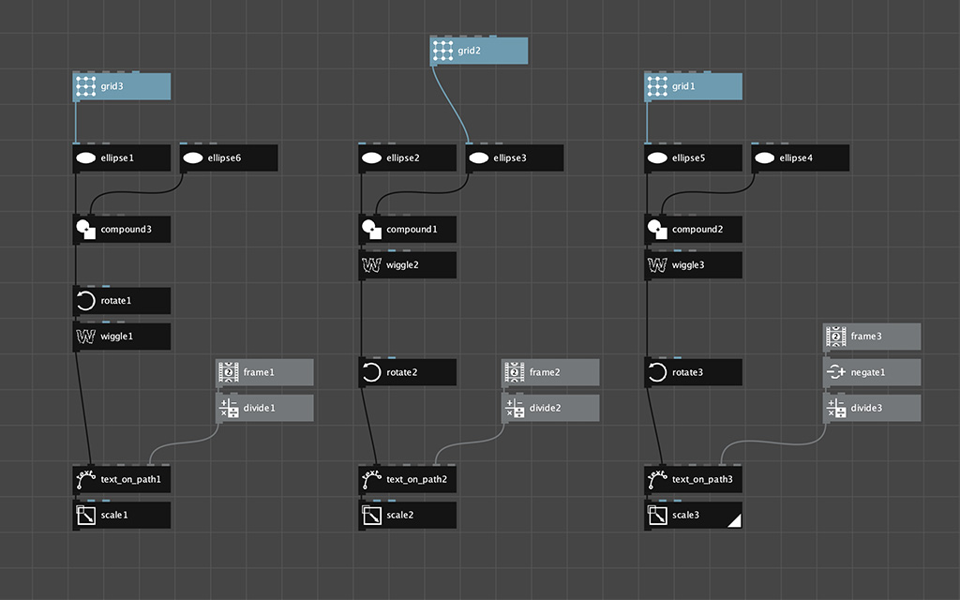Click the text_on_path3 curve icon
The height and width of the screenshot is (600, 960).
(657, 479)
